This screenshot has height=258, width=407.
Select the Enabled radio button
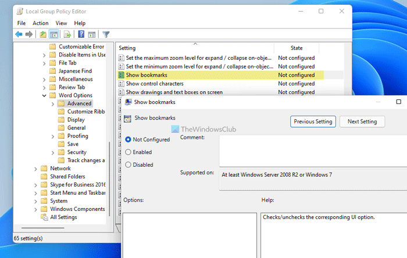(128, 152)
